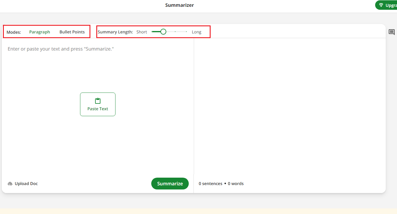Select the Paragraph mode
The height and width of the screenshot is (214, 397).
click(40, 32)
